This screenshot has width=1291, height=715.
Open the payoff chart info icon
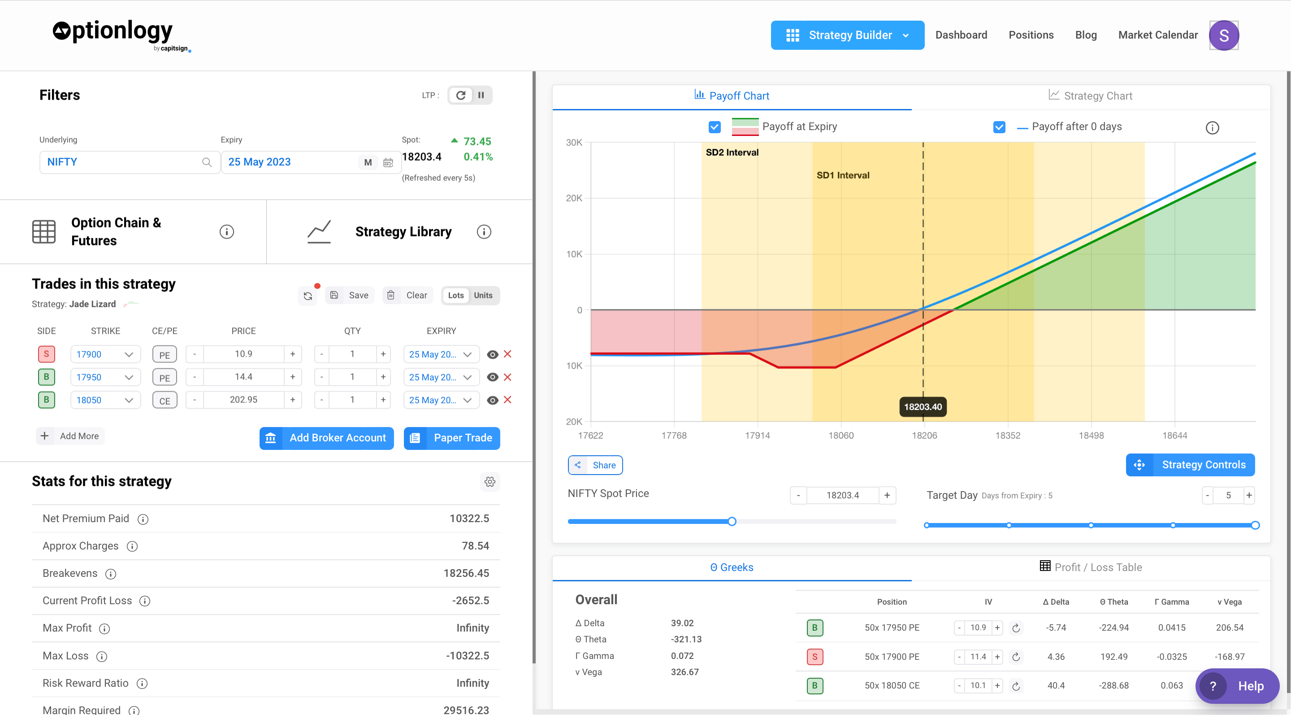tap(1212, 128)
